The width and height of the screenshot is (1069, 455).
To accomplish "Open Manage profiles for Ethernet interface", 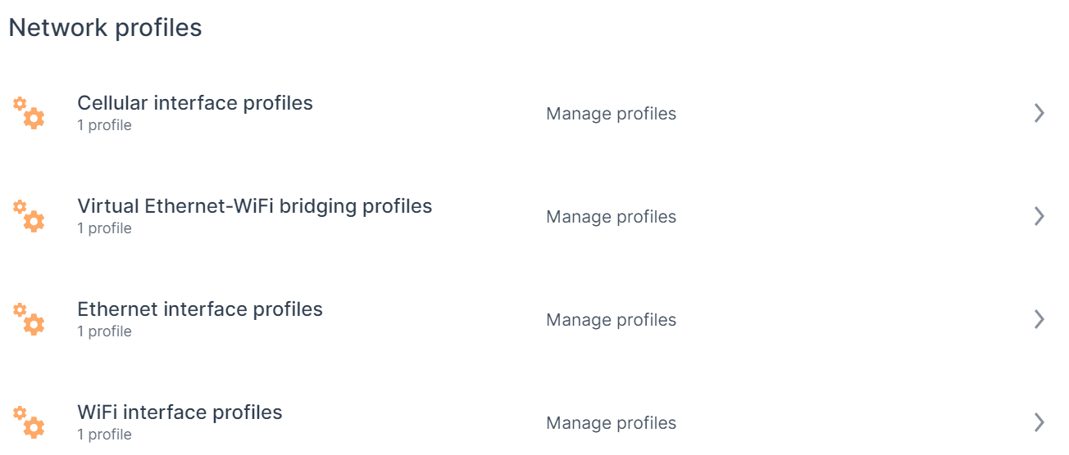I will coord(611,320).
